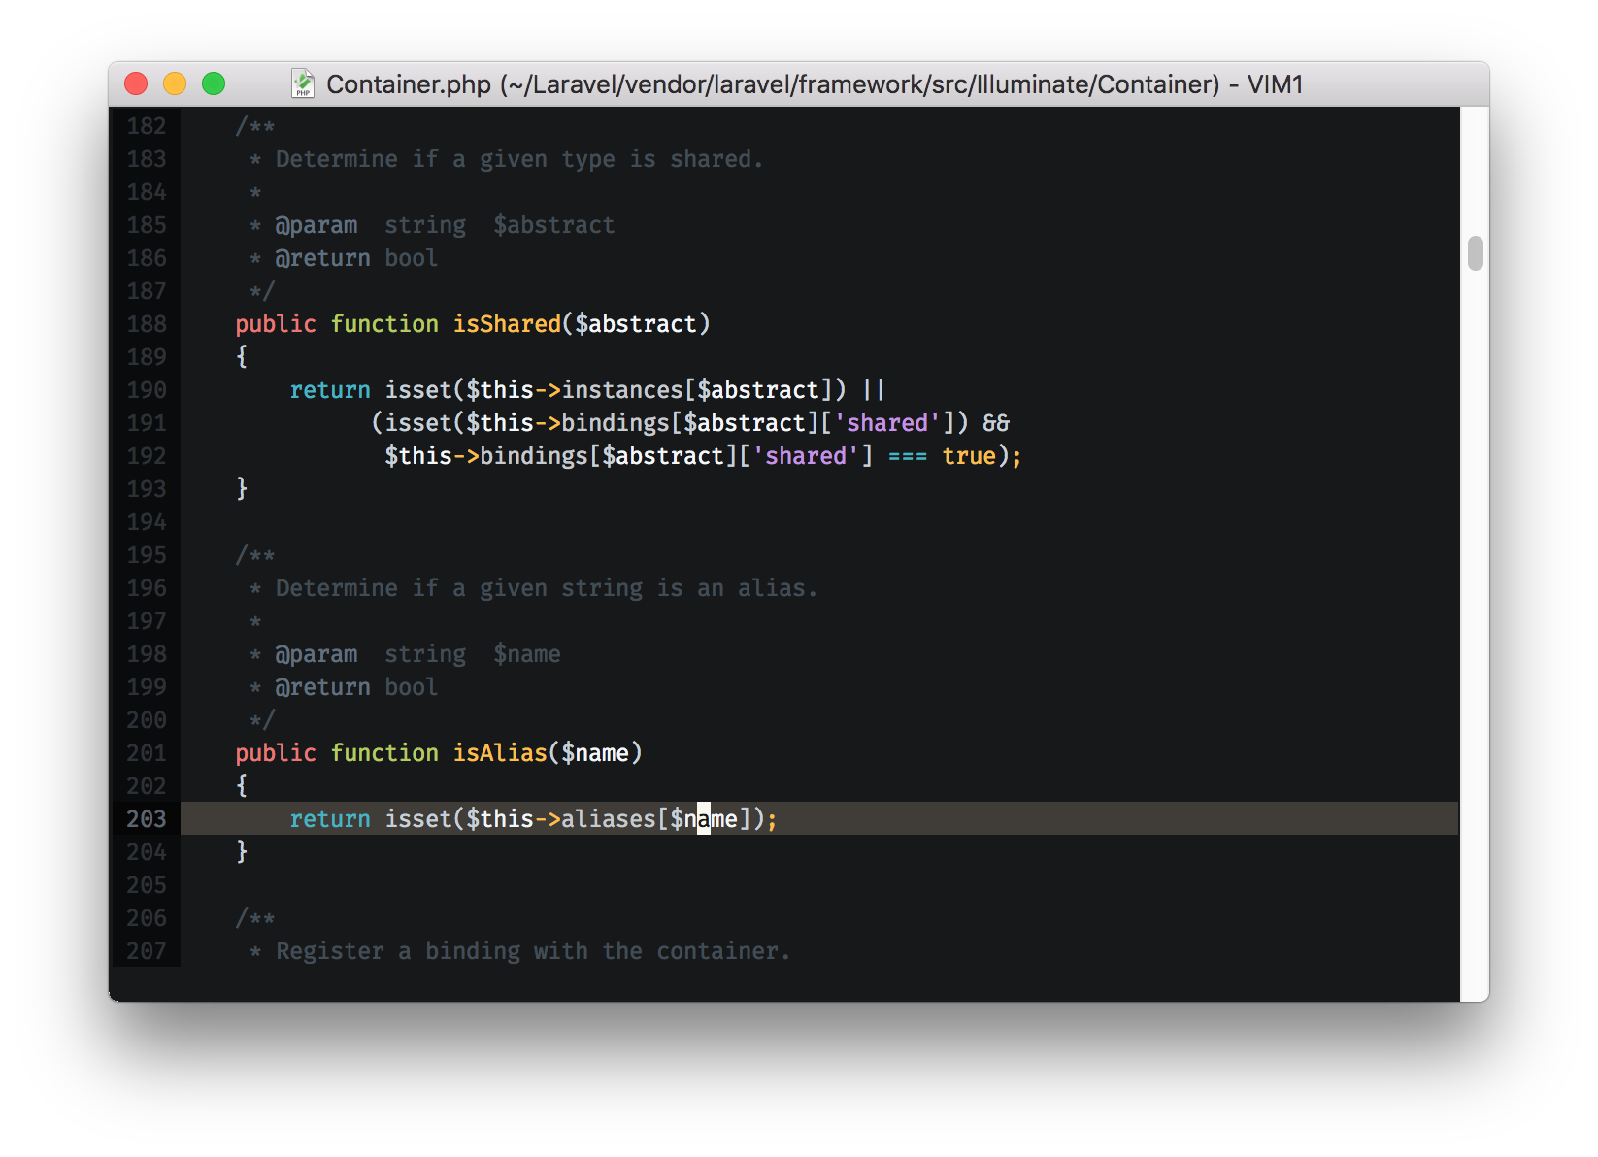Click the vertical scrollbar thumb
This screenshot has height=1157, width=1598.
click(x=1476, y=253)
